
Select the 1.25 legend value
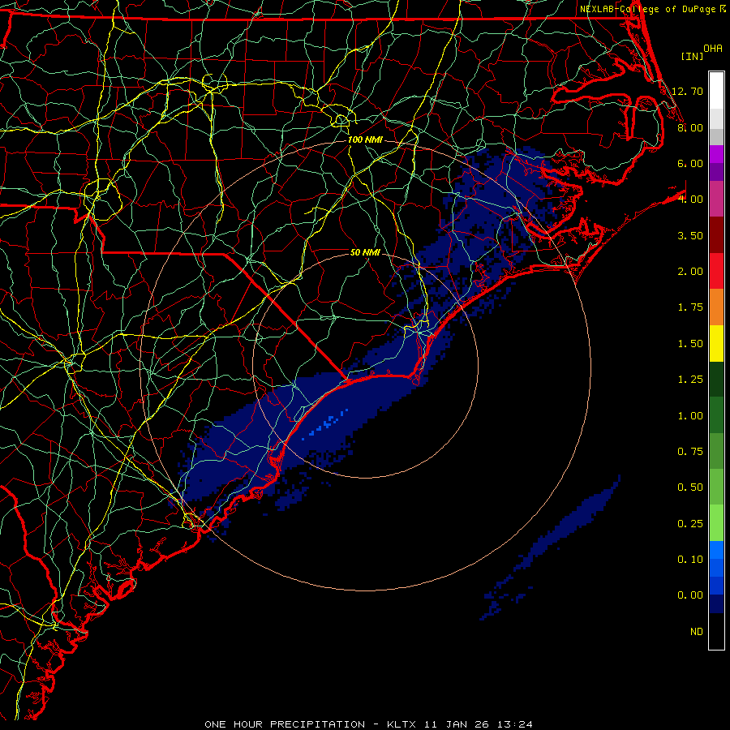(690, 380)
